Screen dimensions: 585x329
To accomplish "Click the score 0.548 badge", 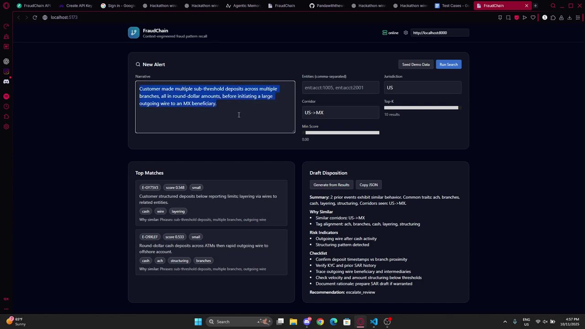I will click(175, 187).
